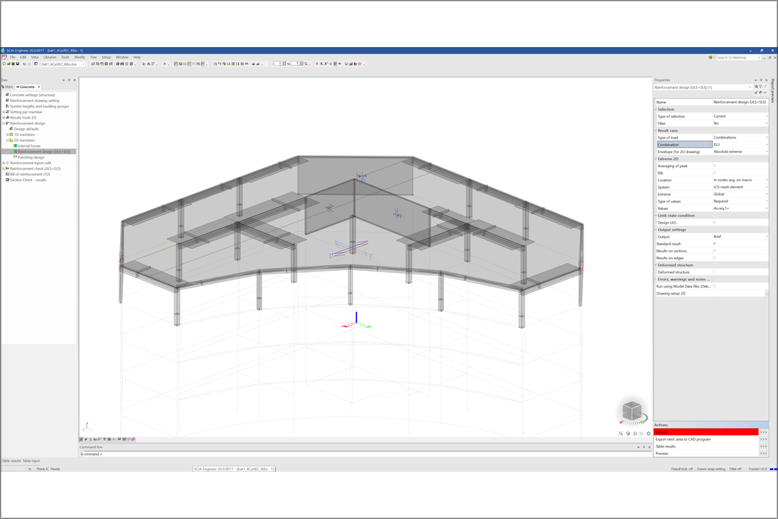
Task: Open the viewport settings gear icon
Action: (648, 433)
